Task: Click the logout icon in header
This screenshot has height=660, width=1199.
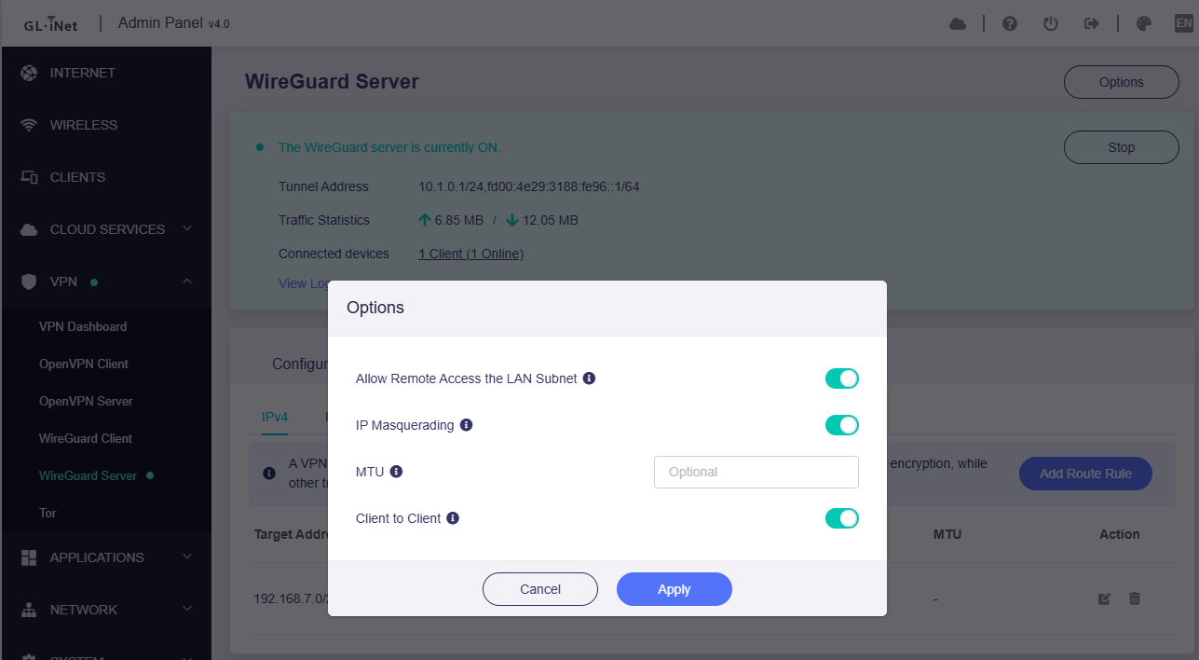Action: point(1092,23)
